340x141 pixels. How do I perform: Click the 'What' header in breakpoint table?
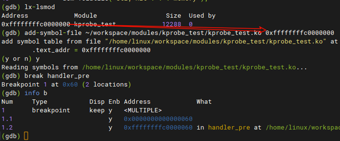coord(204,102)
